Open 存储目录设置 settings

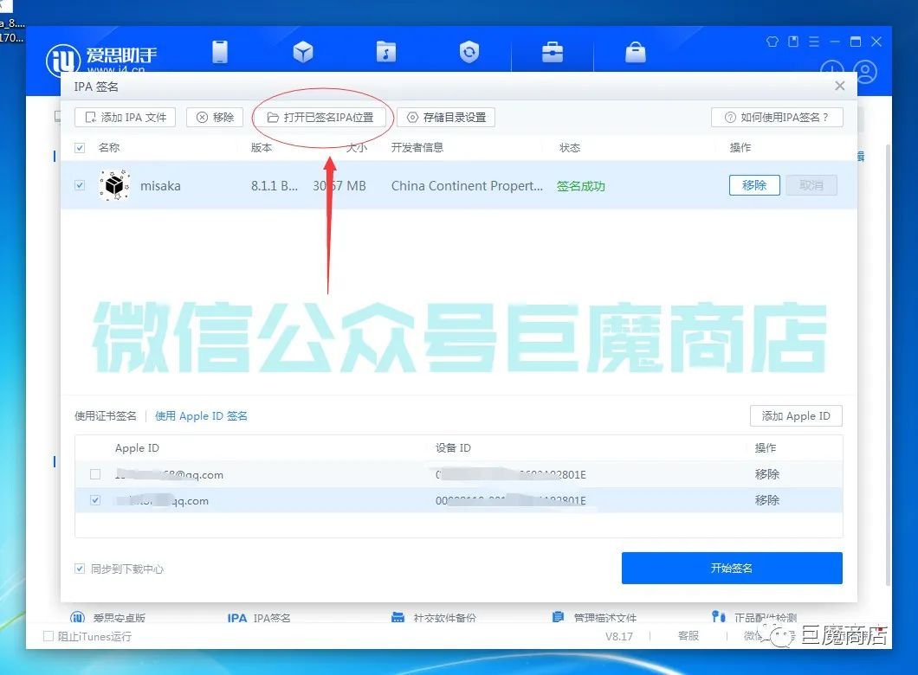coord(446,117)
